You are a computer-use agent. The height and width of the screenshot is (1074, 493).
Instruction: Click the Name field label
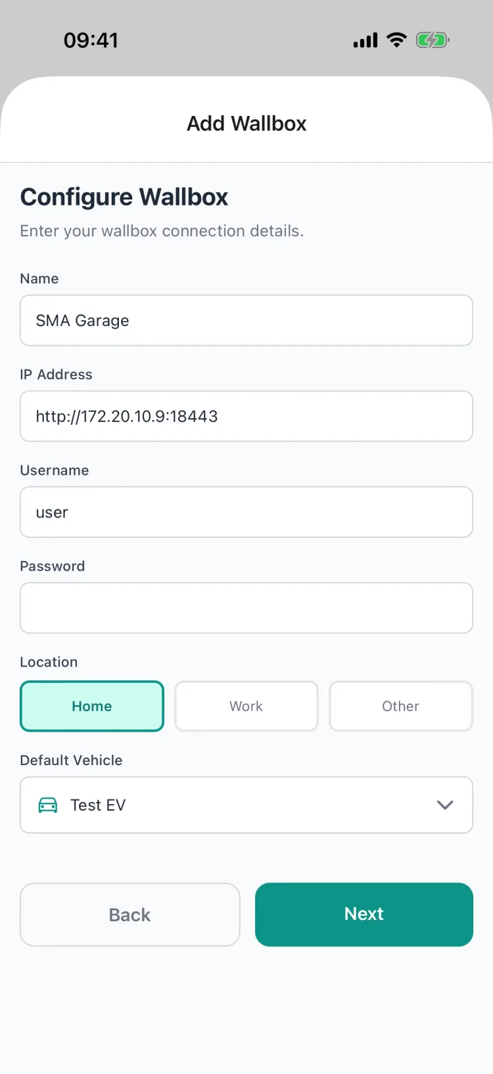point(39,279)
